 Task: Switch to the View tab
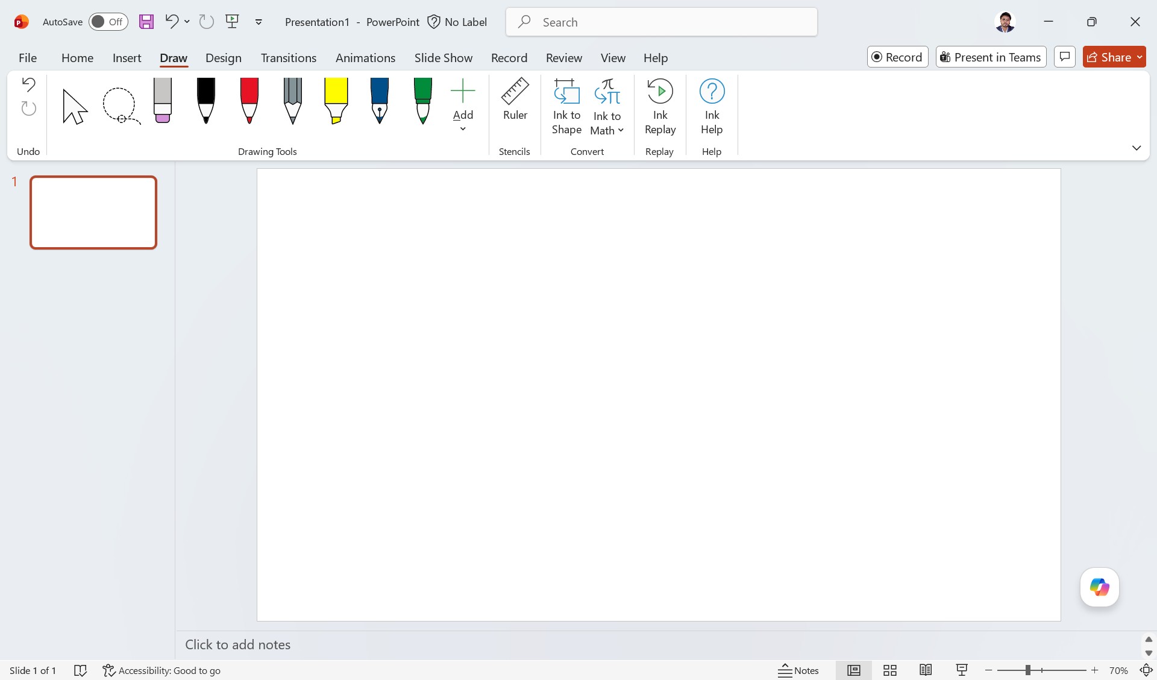[x=613, y=57]
